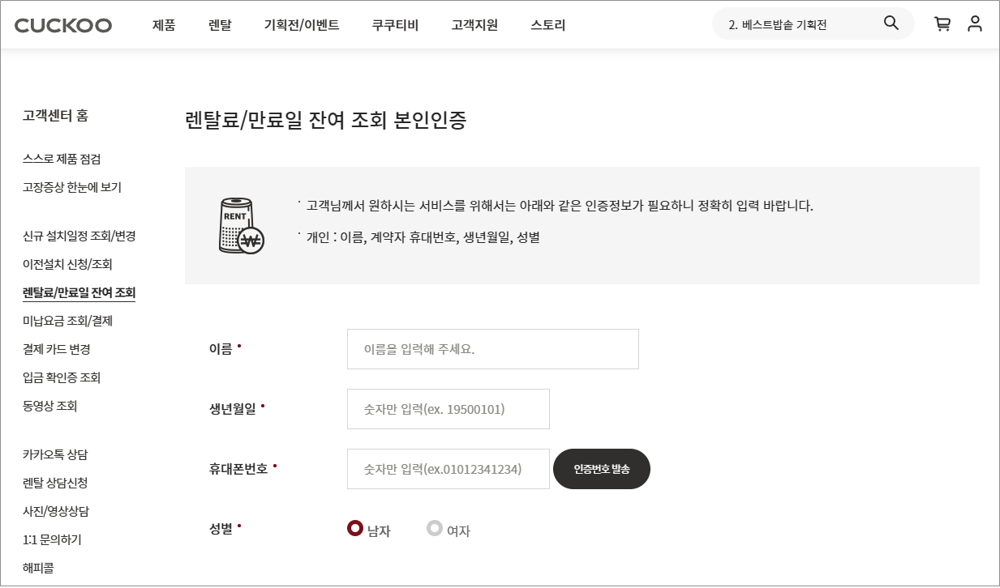
Task: Open the 고객지원 menu
Action: click(474, 24)
